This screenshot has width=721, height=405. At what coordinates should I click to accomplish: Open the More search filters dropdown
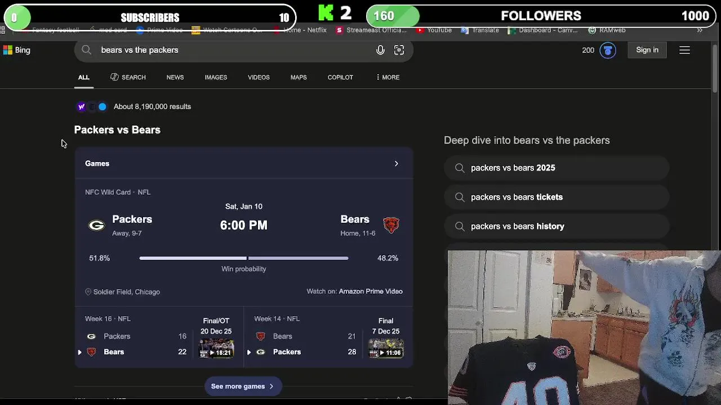[388, 77]
